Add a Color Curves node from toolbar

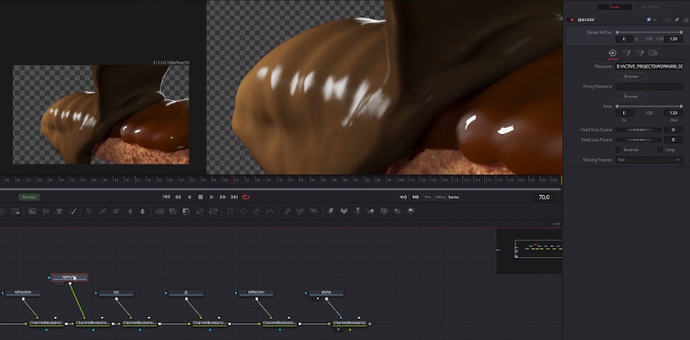103,211
